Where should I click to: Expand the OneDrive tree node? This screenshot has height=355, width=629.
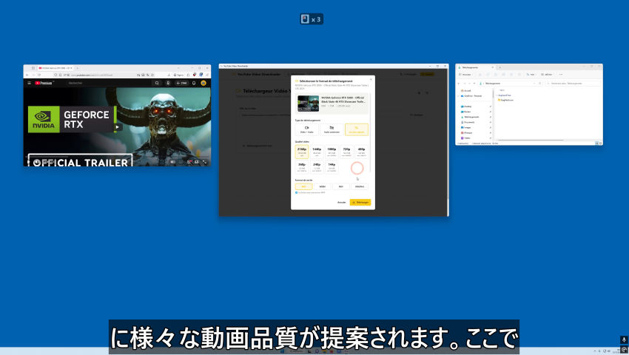click(459, 95)
